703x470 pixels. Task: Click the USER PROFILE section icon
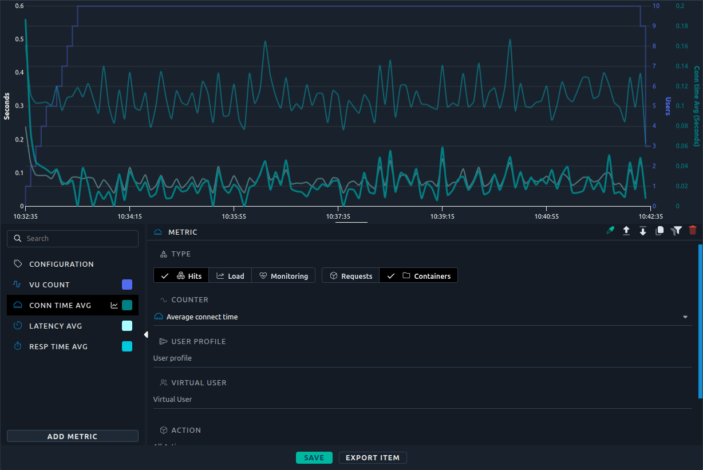pos(163,341)
